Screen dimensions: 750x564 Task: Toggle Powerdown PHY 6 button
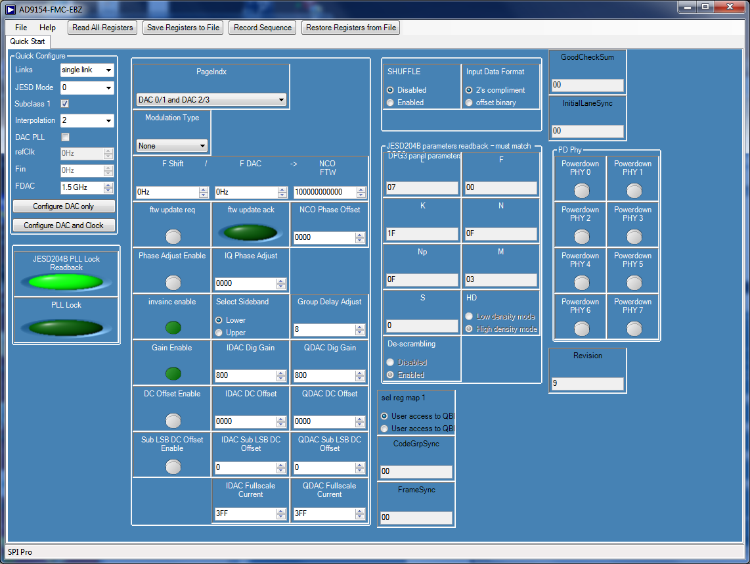(x=582, y=329)
